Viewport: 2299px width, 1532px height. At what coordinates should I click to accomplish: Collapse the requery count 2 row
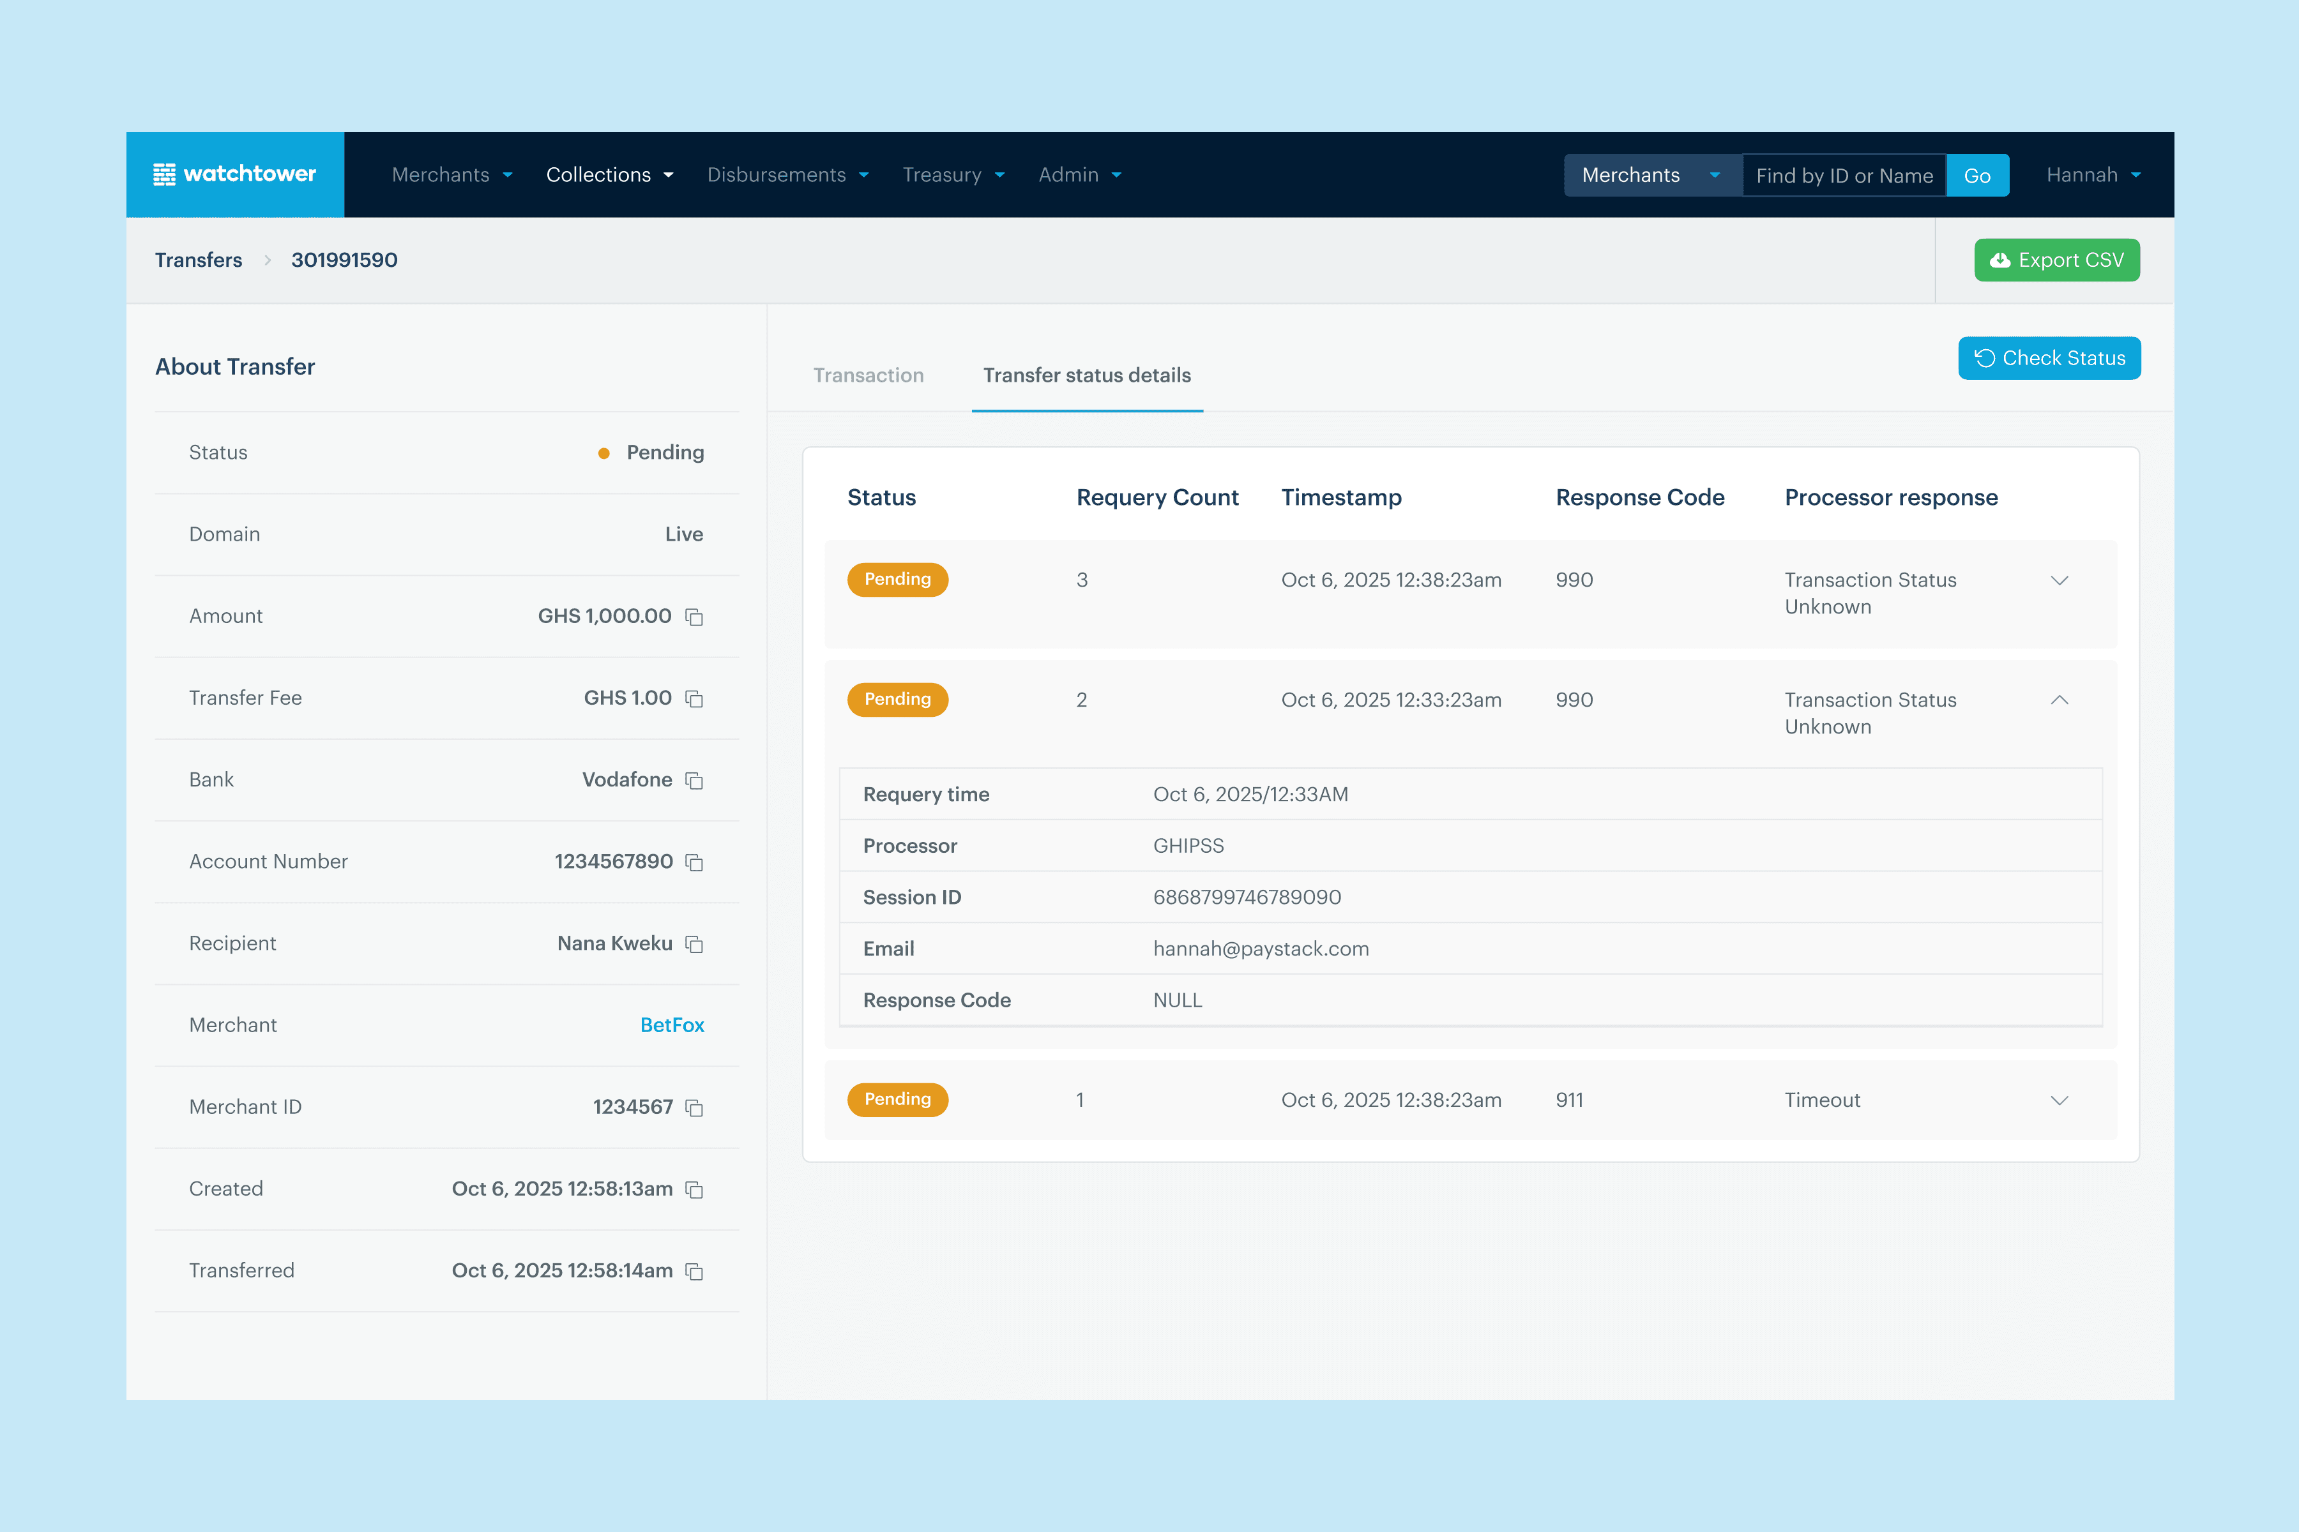2058,700
